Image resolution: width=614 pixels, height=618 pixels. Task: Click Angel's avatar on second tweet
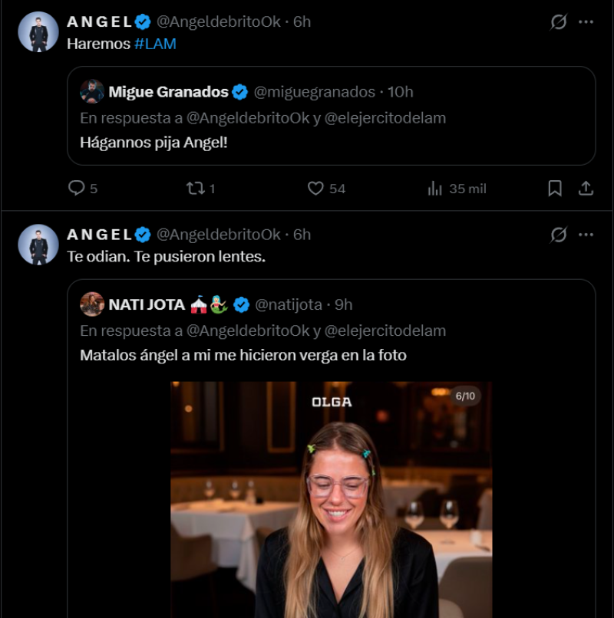(x=38, y=245)
